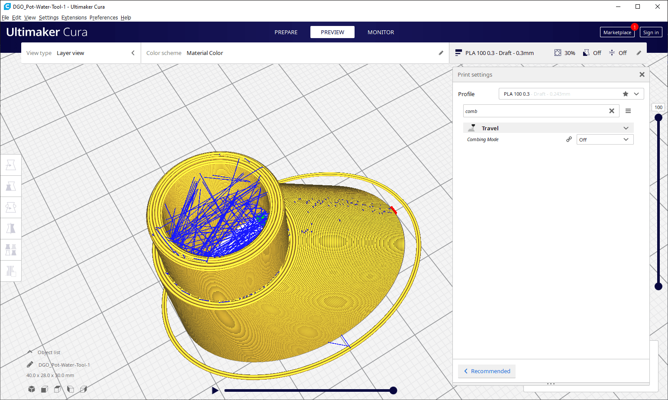Open the Help menu
Viewport: 668px width, 400px height.
[126, 18]
